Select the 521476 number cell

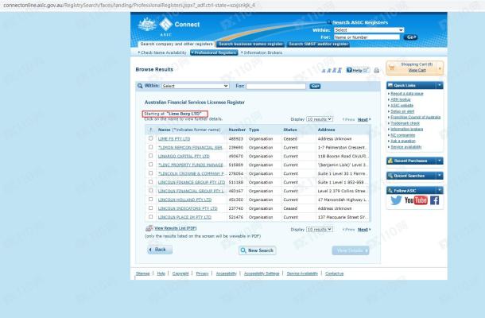pos(235,217)
